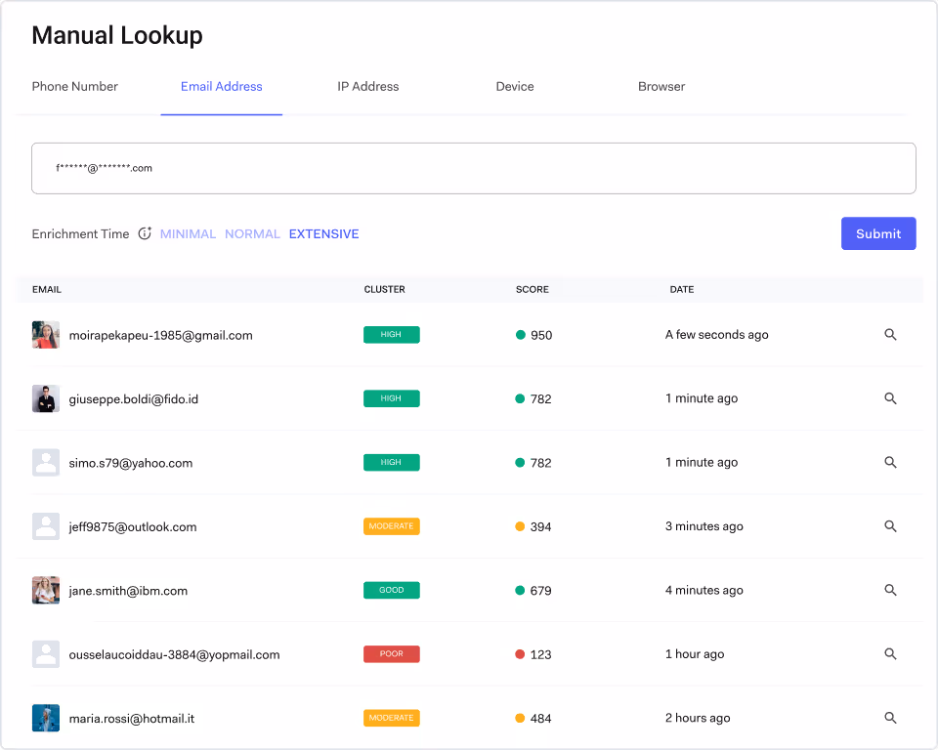Click the DATE column header
The height and width of the screenshot is (750, 938).
pyautogui.click(x=681, y=289)
